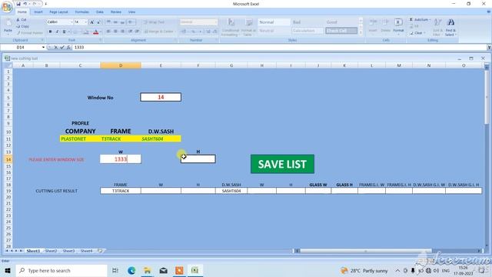Image resolution: width=492 pixels, height=277 pixels.
Task: Apply the Calculation cell style
Action: [x=307, y=31]
